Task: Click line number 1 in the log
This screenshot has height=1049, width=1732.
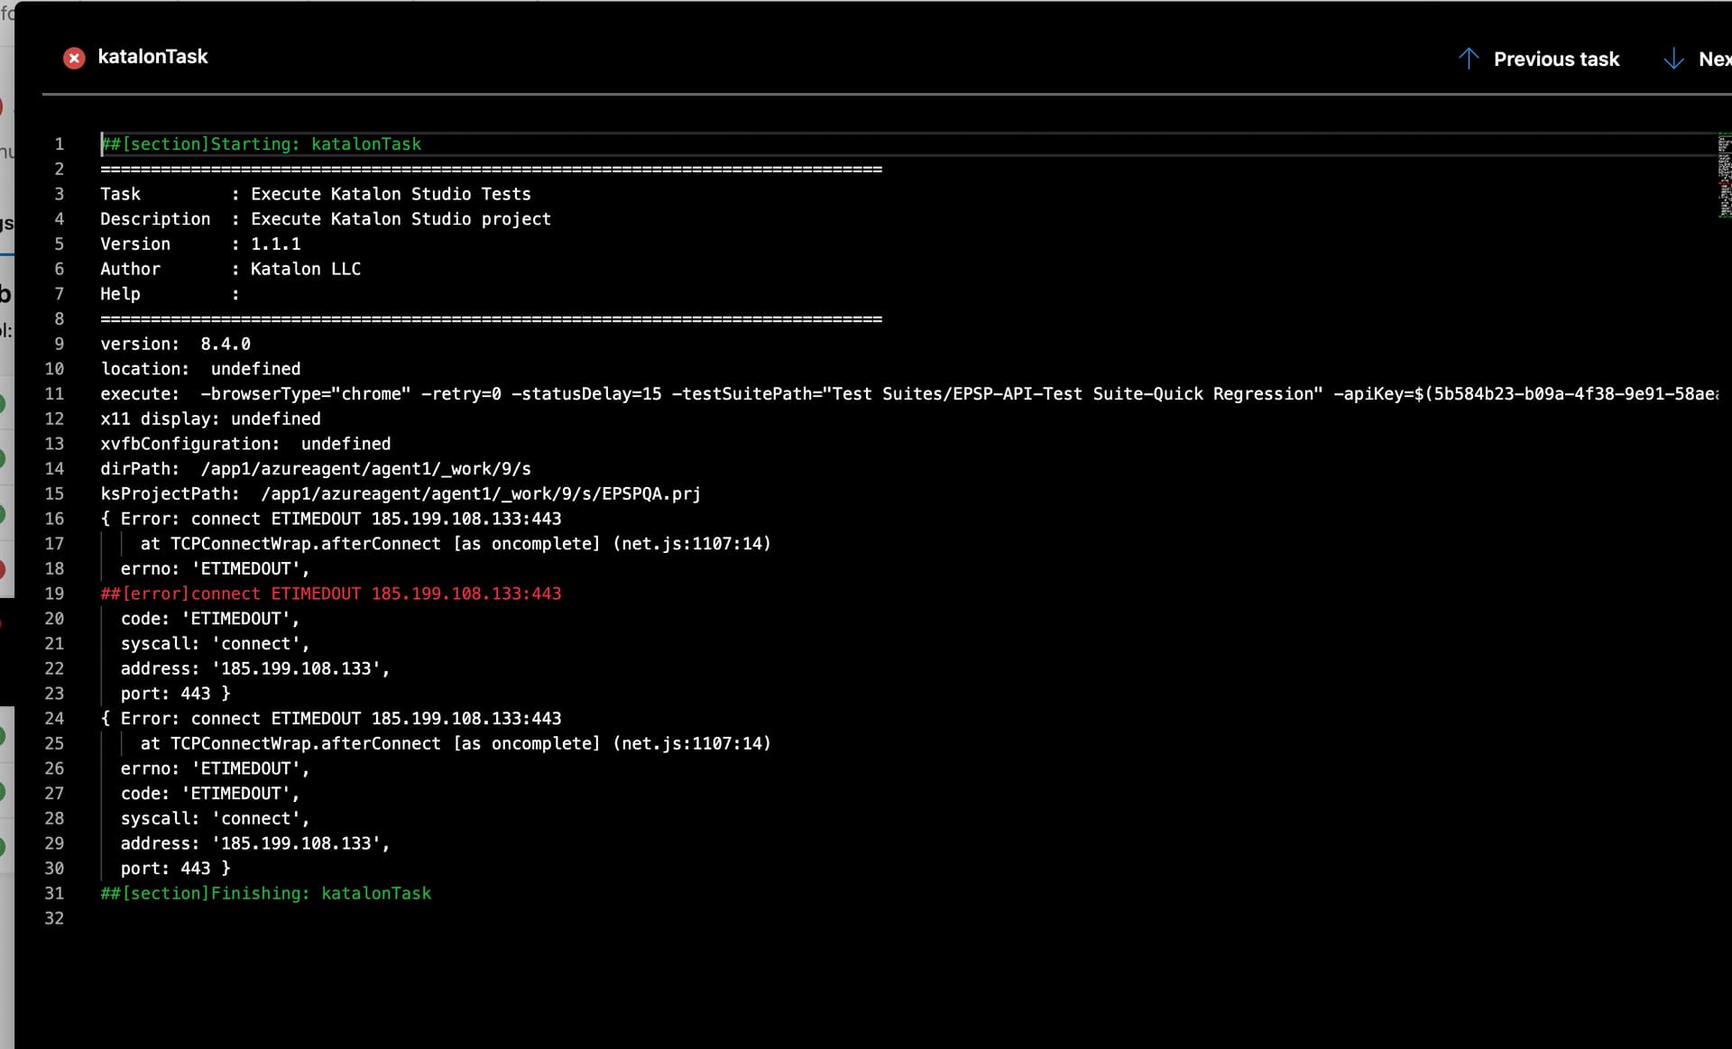Action: (x=60, y=143)
